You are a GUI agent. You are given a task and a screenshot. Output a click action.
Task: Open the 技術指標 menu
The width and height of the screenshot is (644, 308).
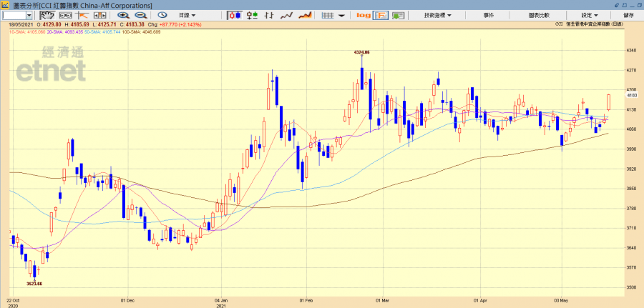pyautogui.click(x=437, y=15)
